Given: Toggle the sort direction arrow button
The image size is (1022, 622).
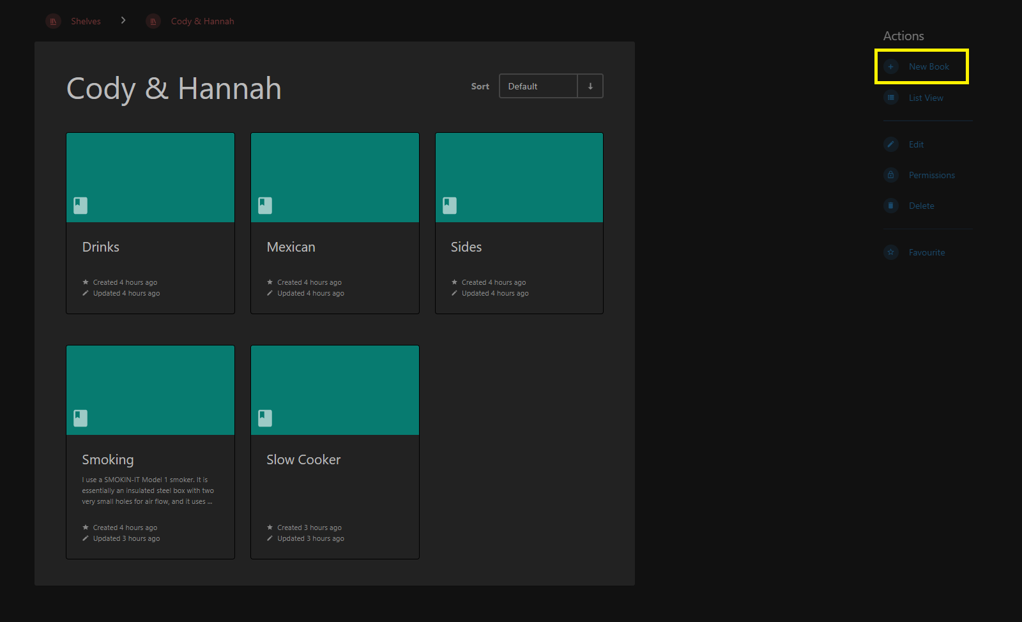Looking at the screenshot, I should [590, 86].
